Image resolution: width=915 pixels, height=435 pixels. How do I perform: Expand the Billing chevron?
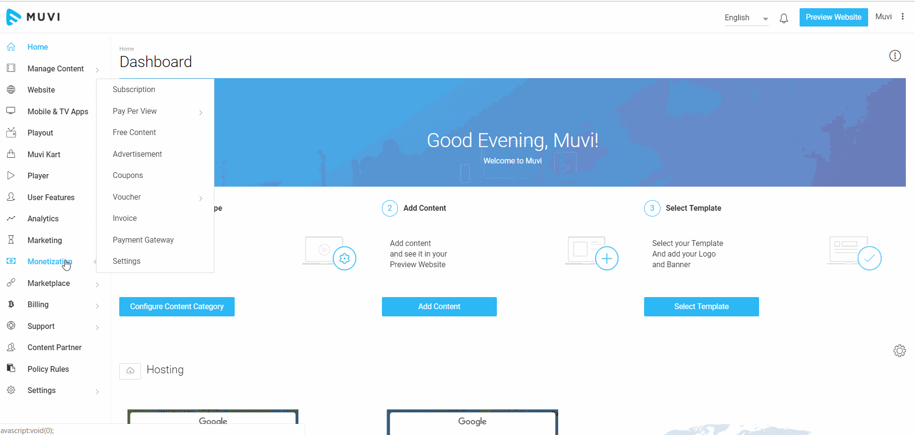coord(97,306)
